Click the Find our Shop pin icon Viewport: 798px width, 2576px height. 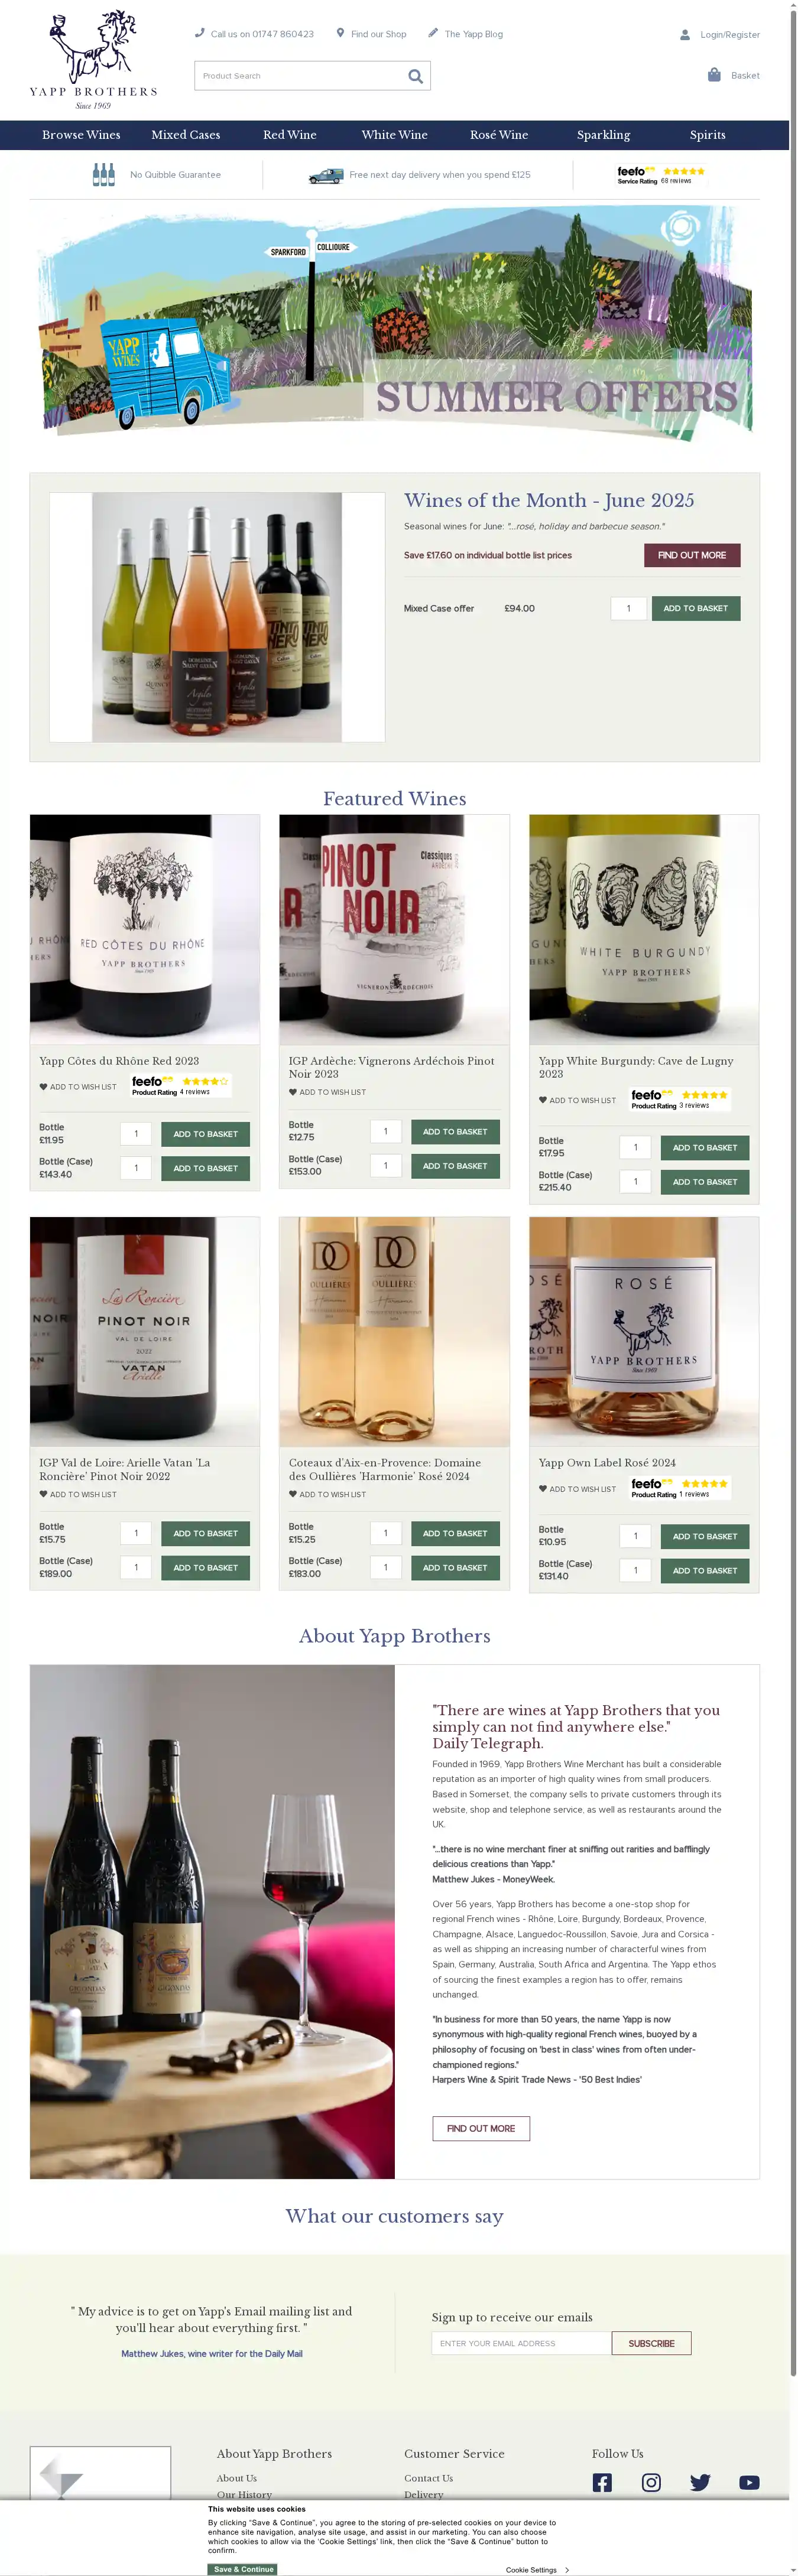pyautogui.click(x=340, y=33)
